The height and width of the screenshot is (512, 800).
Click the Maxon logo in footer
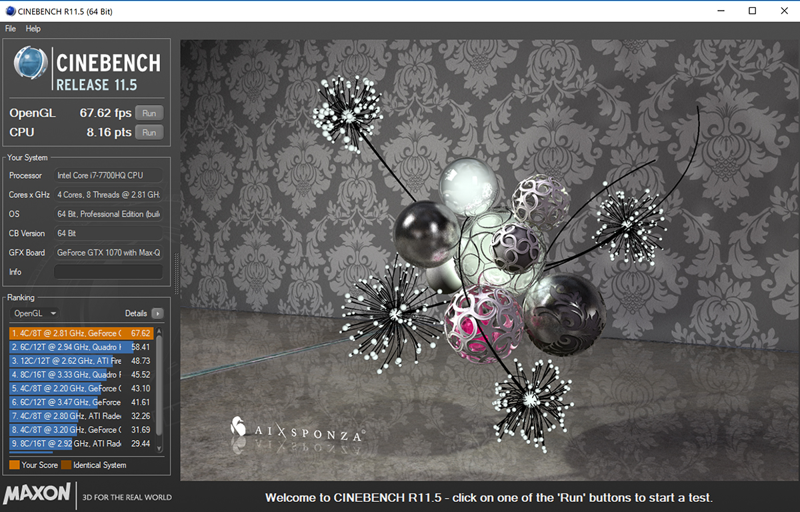(37, 494)
